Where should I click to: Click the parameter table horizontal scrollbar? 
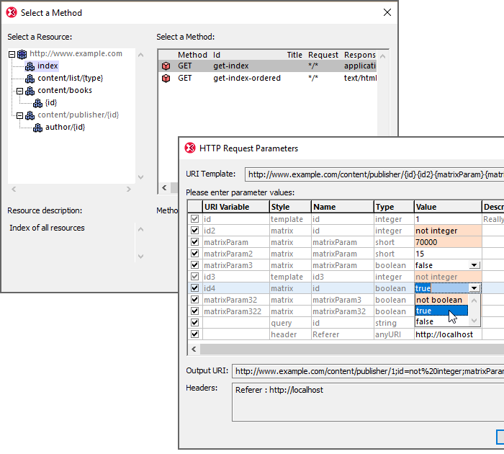click(x=346, y=349)
